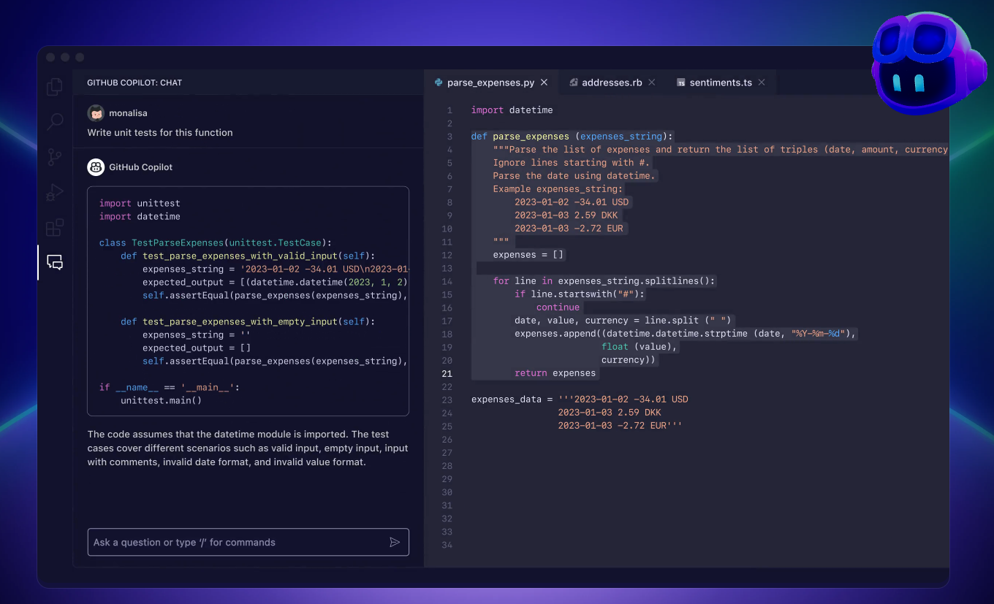Click 'class TestParseExpenses' line in chat code
The image size is (994, 604).
tap(216, 242)
